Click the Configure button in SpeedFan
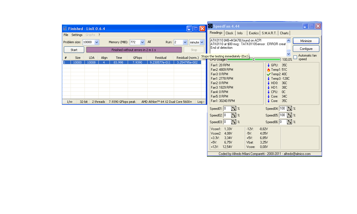The width and height of the screenshot is (357, 214). [x=306, y=49]
